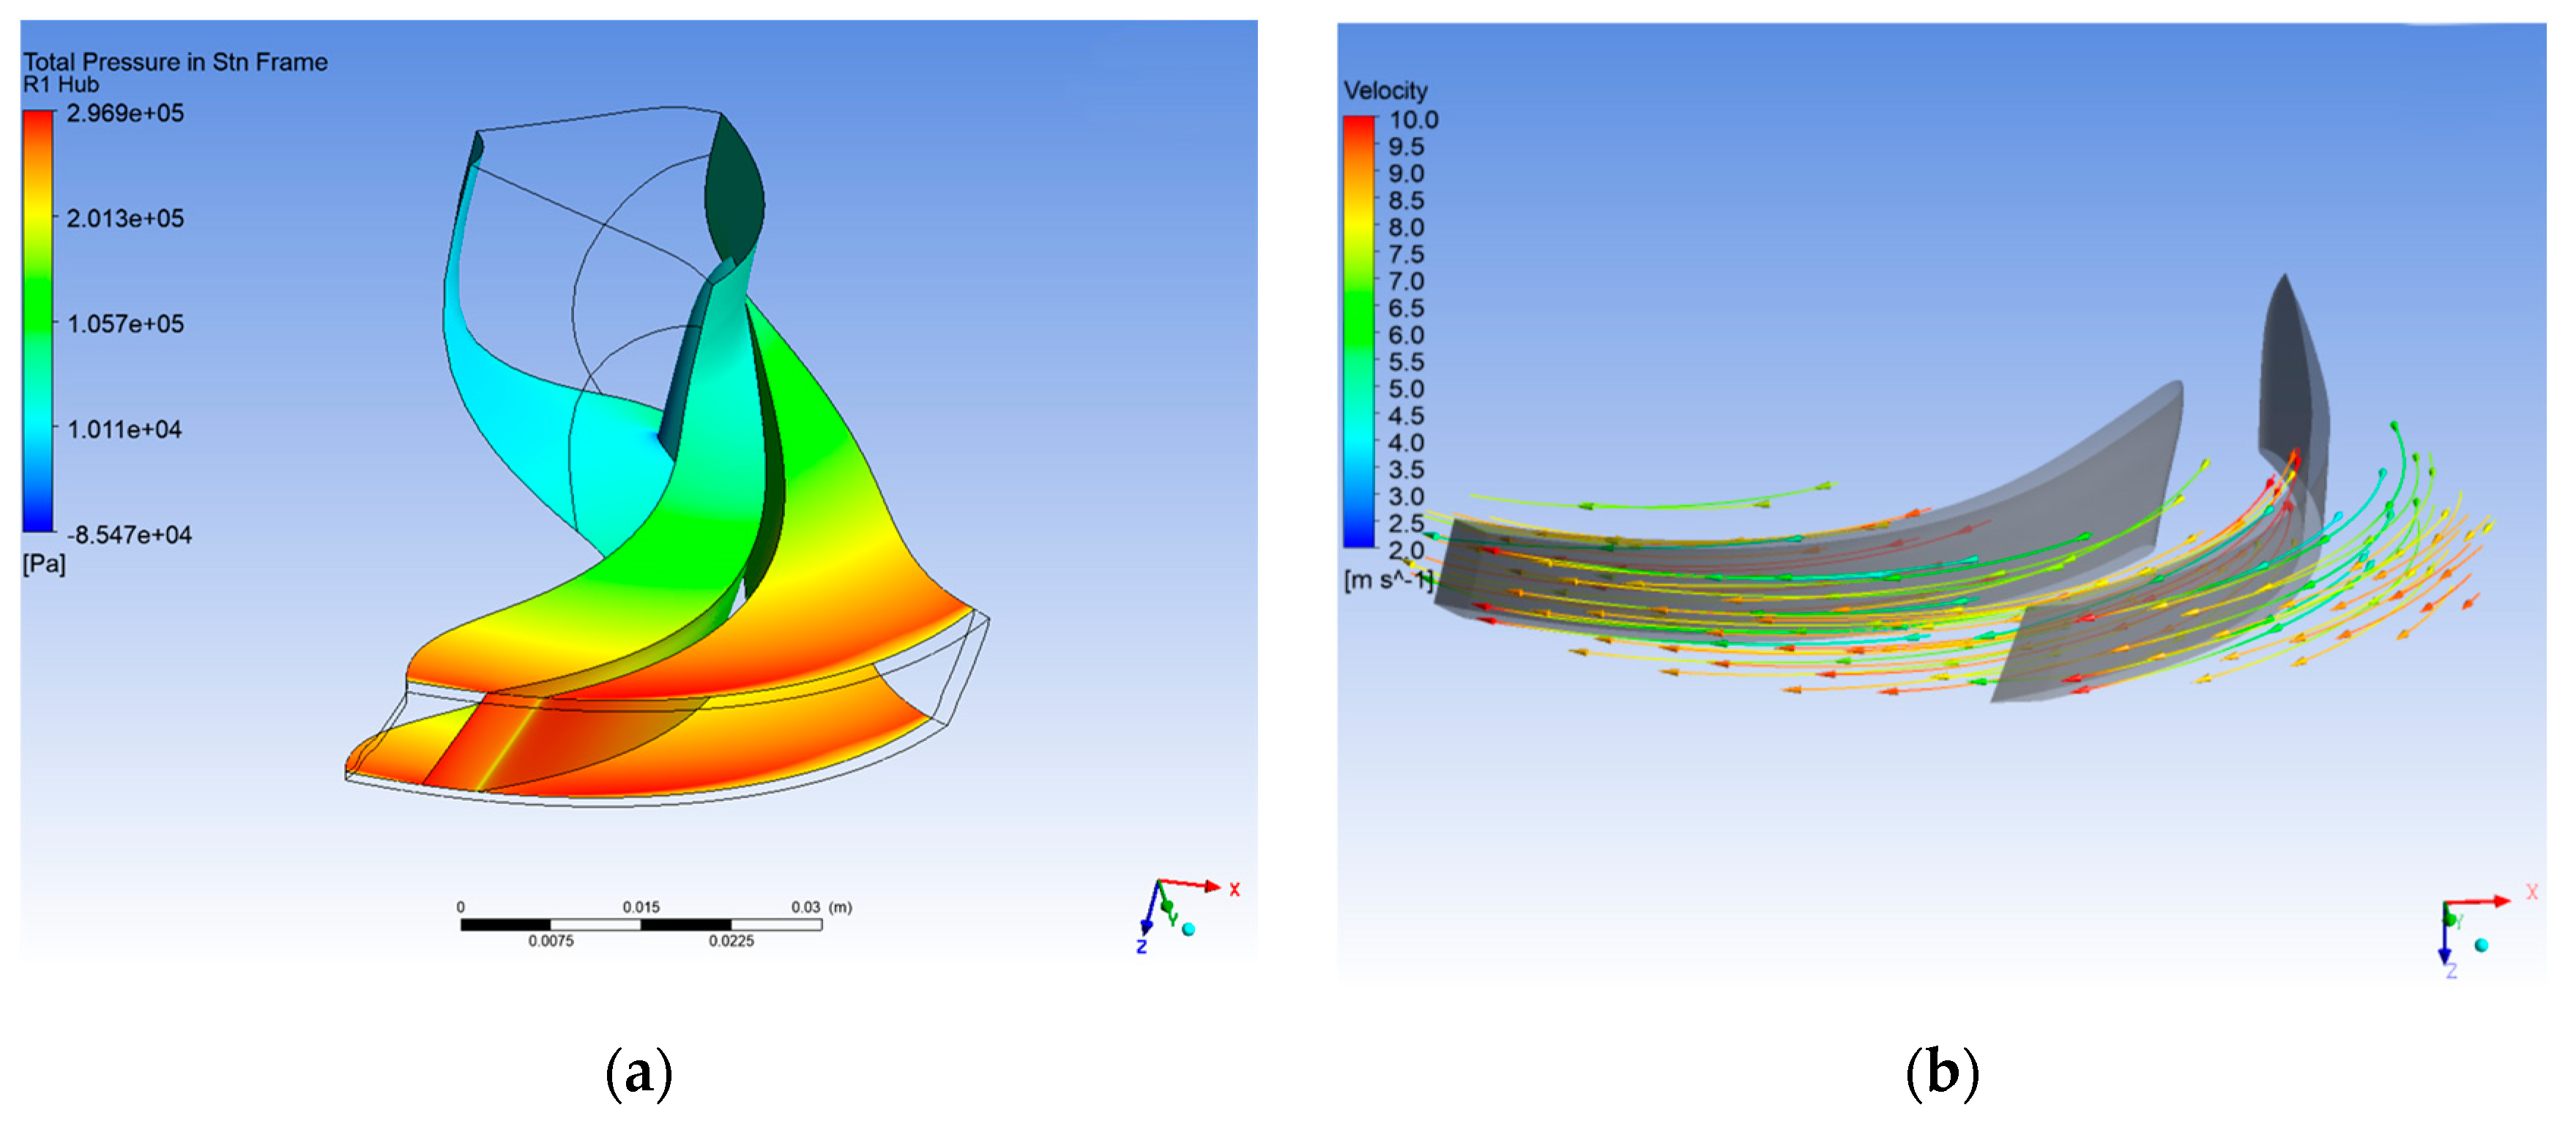Click the velocity legend value 5.0
This screenshot has width=2576, height=1124.
[1405, 389]
